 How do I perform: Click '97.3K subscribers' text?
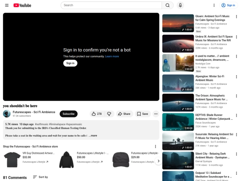coord(22,116)
